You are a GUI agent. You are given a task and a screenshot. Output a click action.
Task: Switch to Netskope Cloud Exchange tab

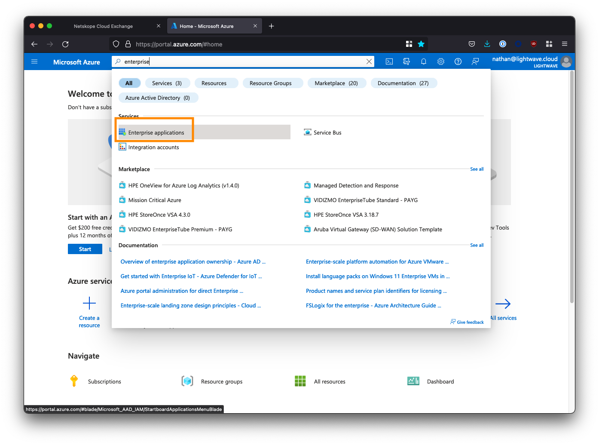[103, 26]
